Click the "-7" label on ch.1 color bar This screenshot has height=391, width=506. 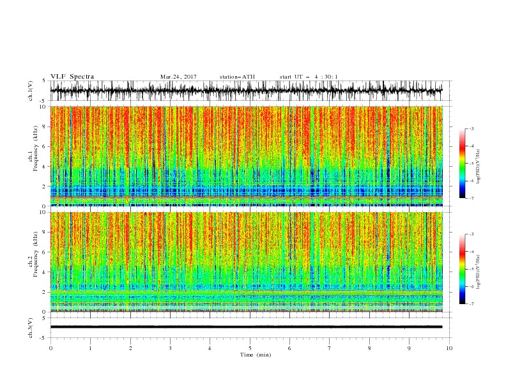click(471, 198)
